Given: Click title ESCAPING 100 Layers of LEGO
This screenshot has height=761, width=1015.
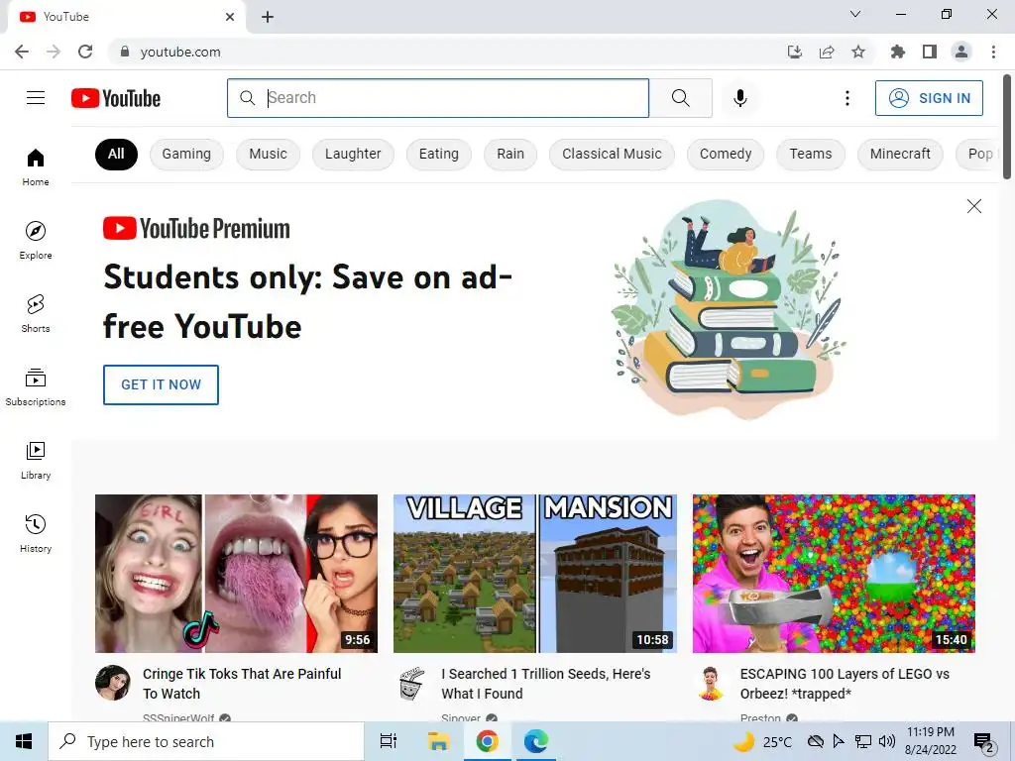Looking at the screenshot, I should (845, 684).
